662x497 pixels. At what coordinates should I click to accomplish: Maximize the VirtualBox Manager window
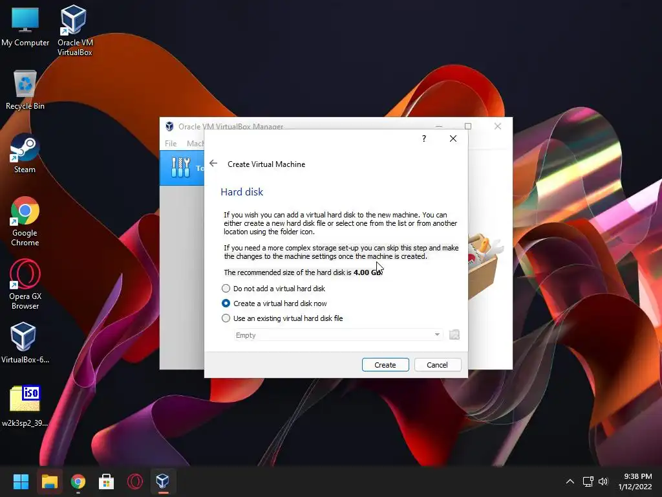coord(468,126)
